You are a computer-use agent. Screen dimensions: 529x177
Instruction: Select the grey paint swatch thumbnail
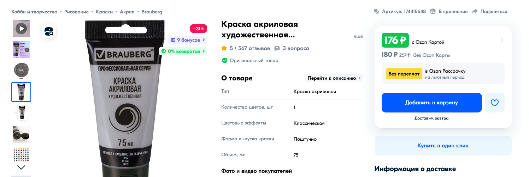point(21,71)
